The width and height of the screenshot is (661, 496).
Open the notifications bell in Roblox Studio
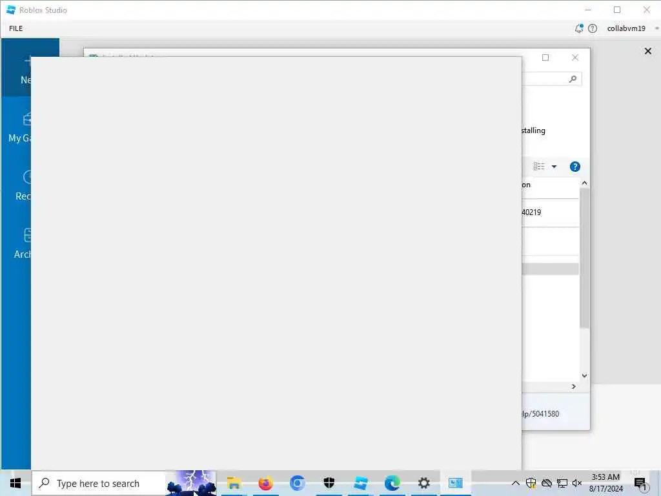click(579, 28)
